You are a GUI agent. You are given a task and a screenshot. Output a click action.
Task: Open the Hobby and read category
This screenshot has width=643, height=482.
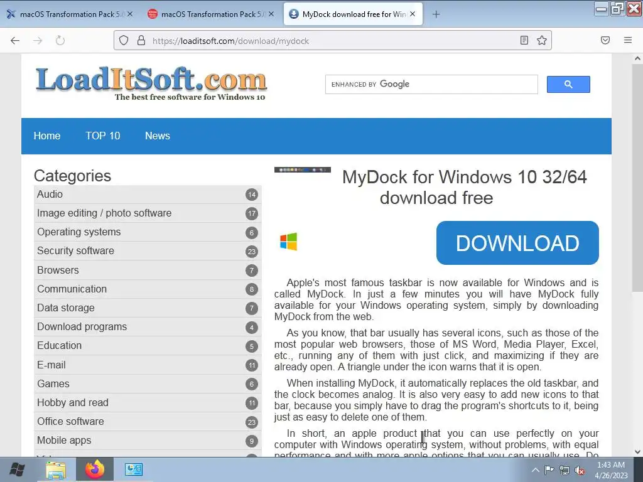coord(148,402)
